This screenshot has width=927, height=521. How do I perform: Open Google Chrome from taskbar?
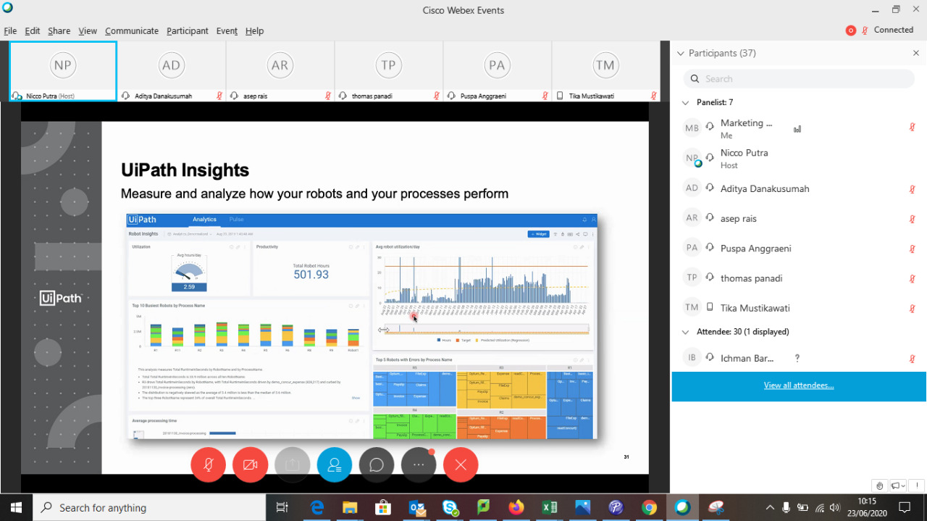point(649,507)
